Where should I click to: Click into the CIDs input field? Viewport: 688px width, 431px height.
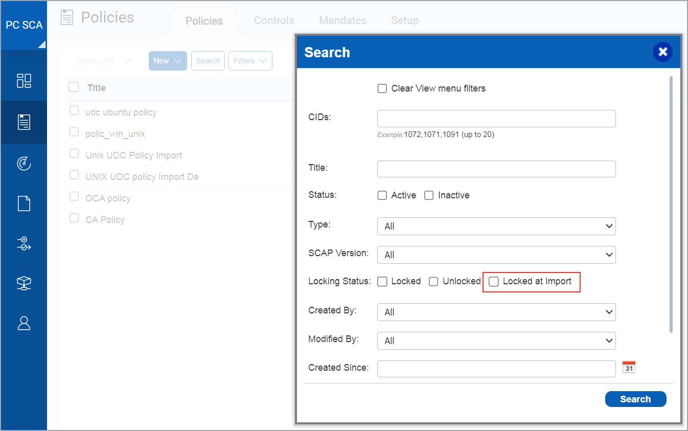click(496, 119)
